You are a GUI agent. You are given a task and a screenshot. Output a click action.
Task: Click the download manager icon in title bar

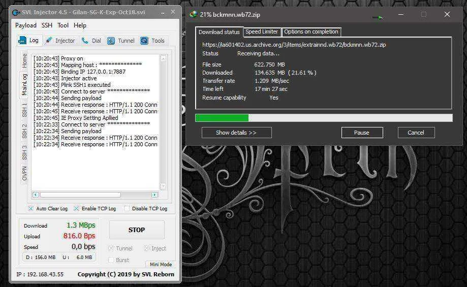(193, 14)
